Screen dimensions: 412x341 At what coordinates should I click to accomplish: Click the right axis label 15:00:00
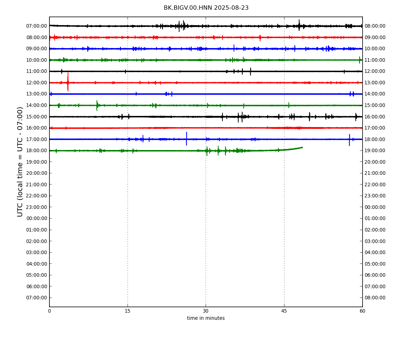pyautogui.click(x=375, y=105)
